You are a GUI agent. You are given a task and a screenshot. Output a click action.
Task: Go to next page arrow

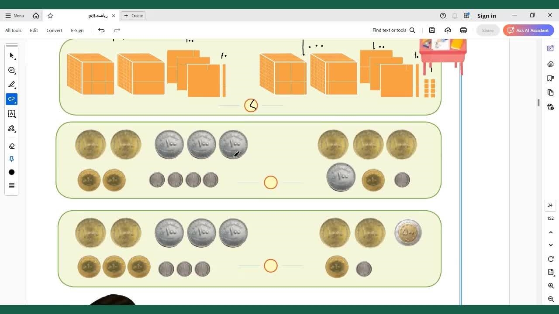click(x=551, y=245)
